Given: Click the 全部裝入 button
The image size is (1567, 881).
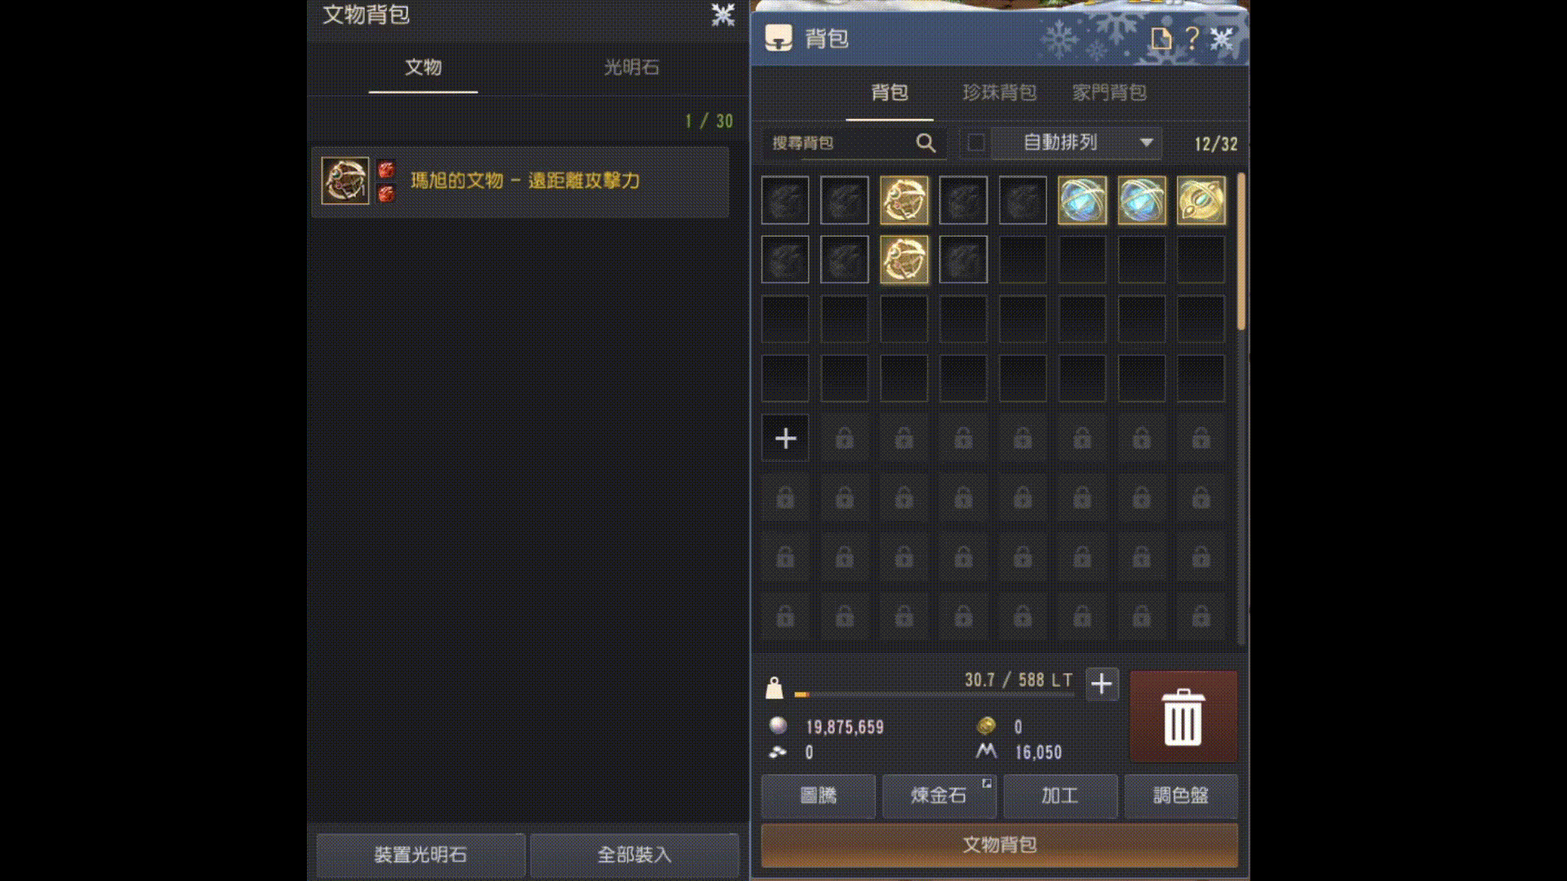Looking at the screenshot, I should (x=634, y=854).
